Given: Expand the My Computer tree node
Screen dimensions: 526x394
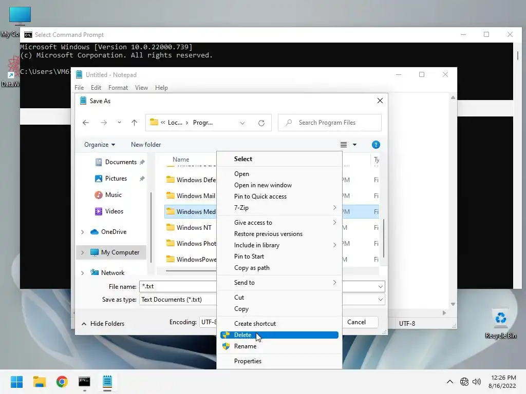Looking at the screenshot, I should pos(83,252).
